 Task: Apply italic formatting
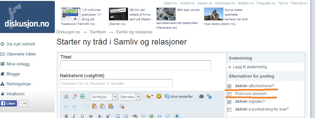pyautogui.click(x=74, y=116)
